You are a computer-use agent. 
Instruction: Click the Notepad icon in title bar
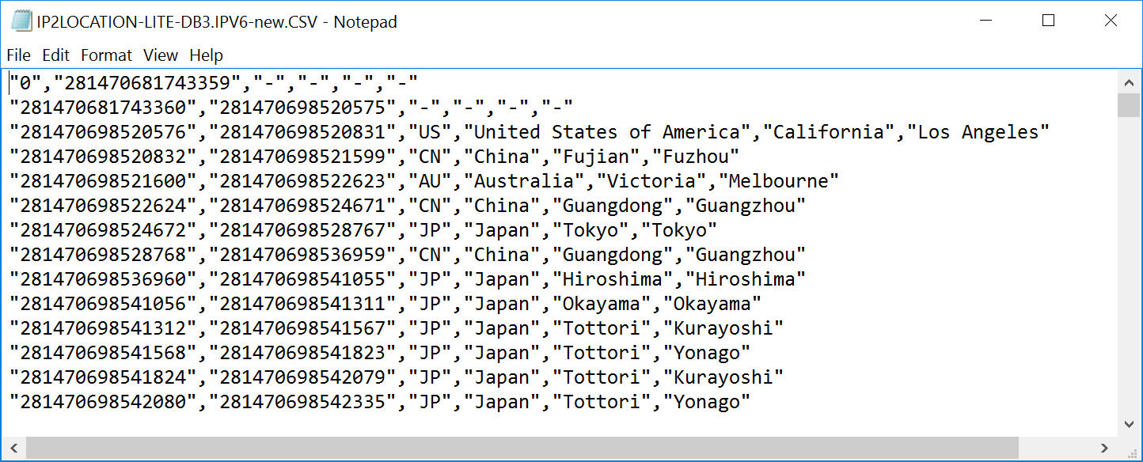(21, 21)
